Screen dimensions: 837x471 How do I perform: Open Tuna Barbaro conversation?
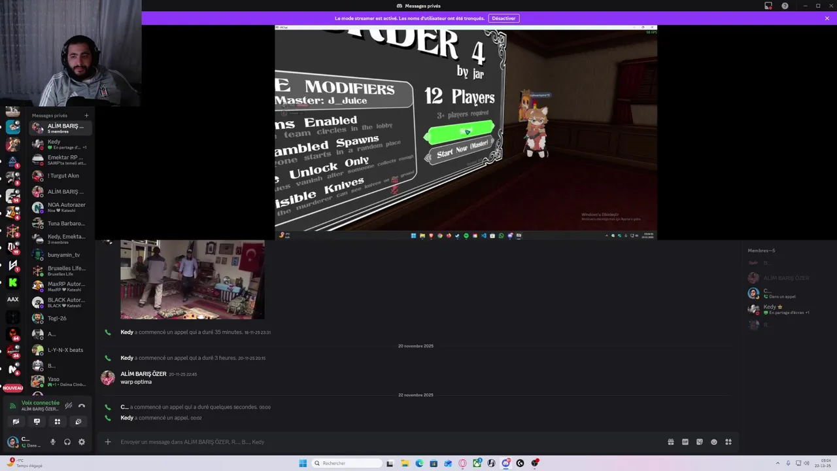[x=59, y=223]
